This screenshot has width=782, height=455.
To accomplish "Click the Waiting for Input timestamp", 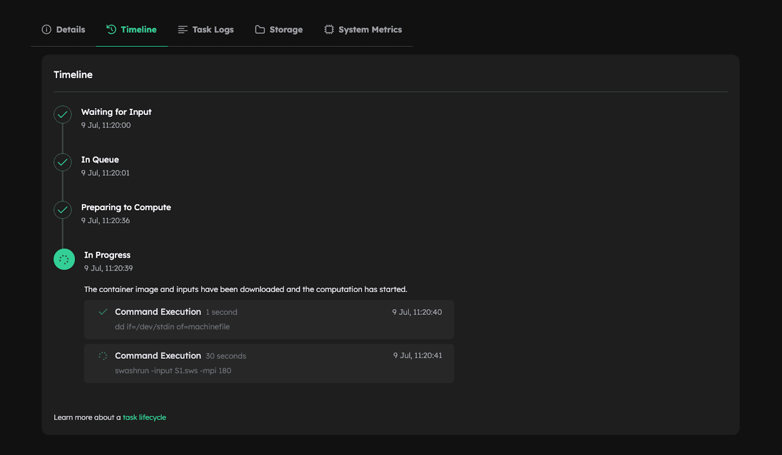I will 106,125.
